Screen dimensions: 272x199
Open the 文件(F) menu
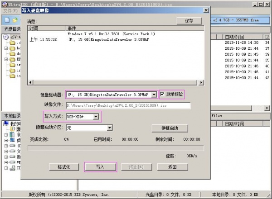coord(10,11)
